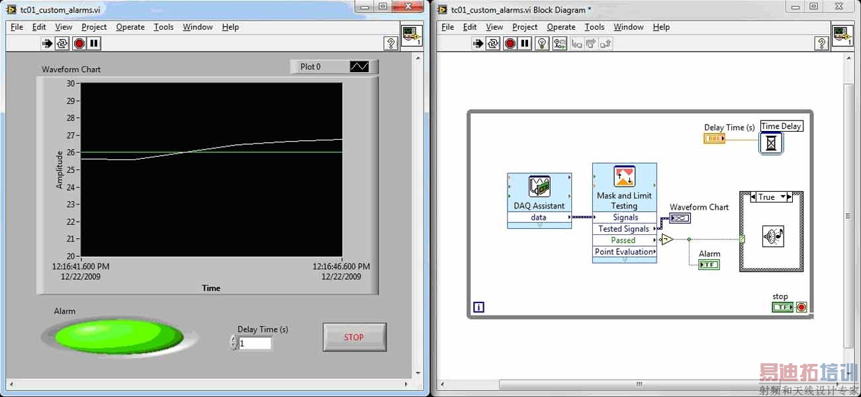Toggle the green Alarm LED indicator
This screenshot has width=861, height=397.
[x=118, y=336]
